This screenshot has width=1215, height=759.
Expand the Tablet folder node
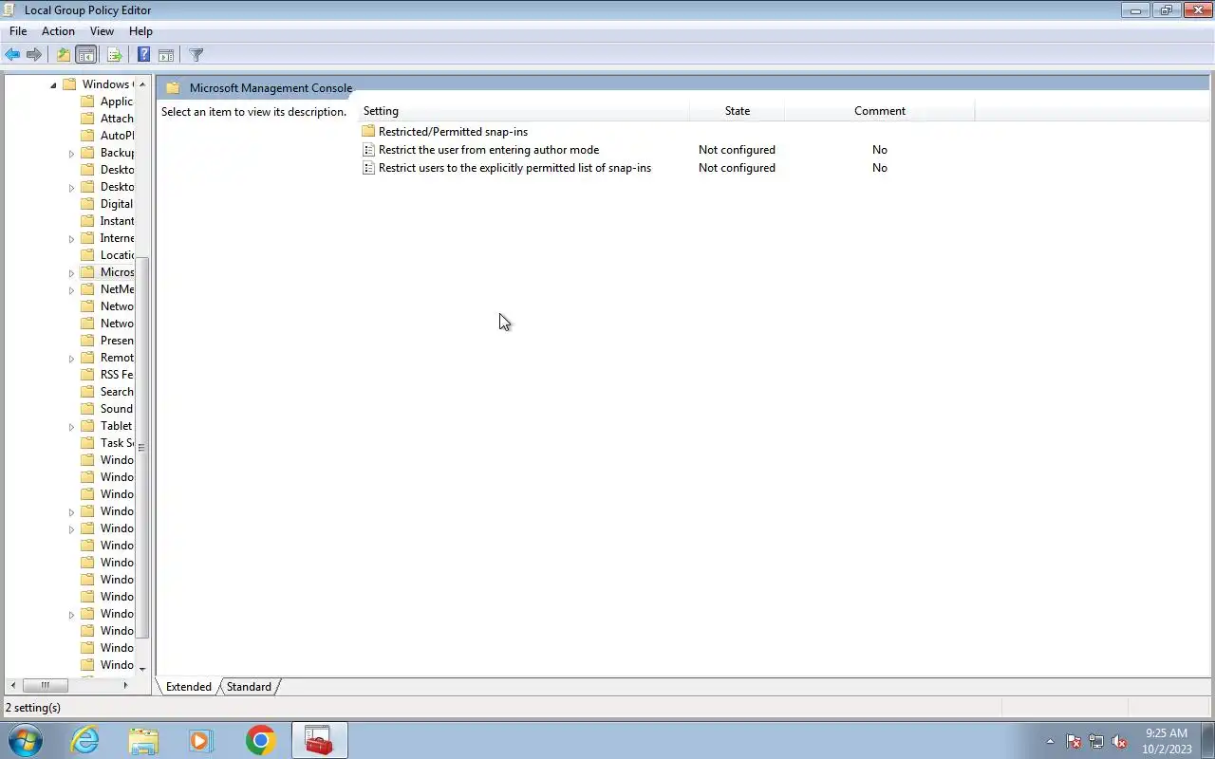point(71,426)
